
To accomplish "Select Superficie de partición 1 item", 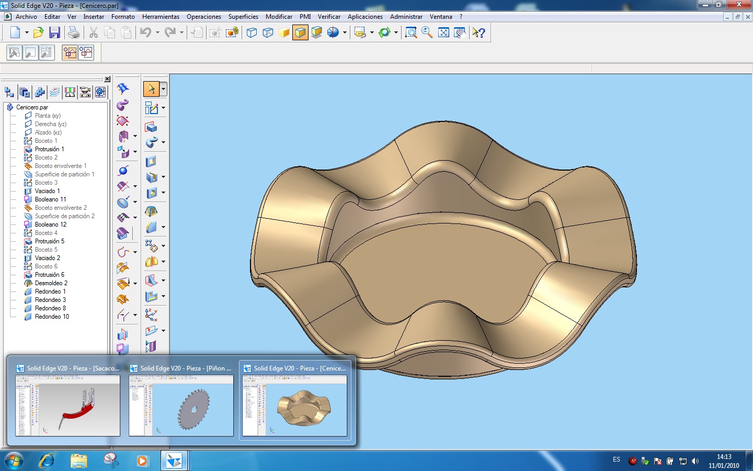I will click(x=64, y=174).
